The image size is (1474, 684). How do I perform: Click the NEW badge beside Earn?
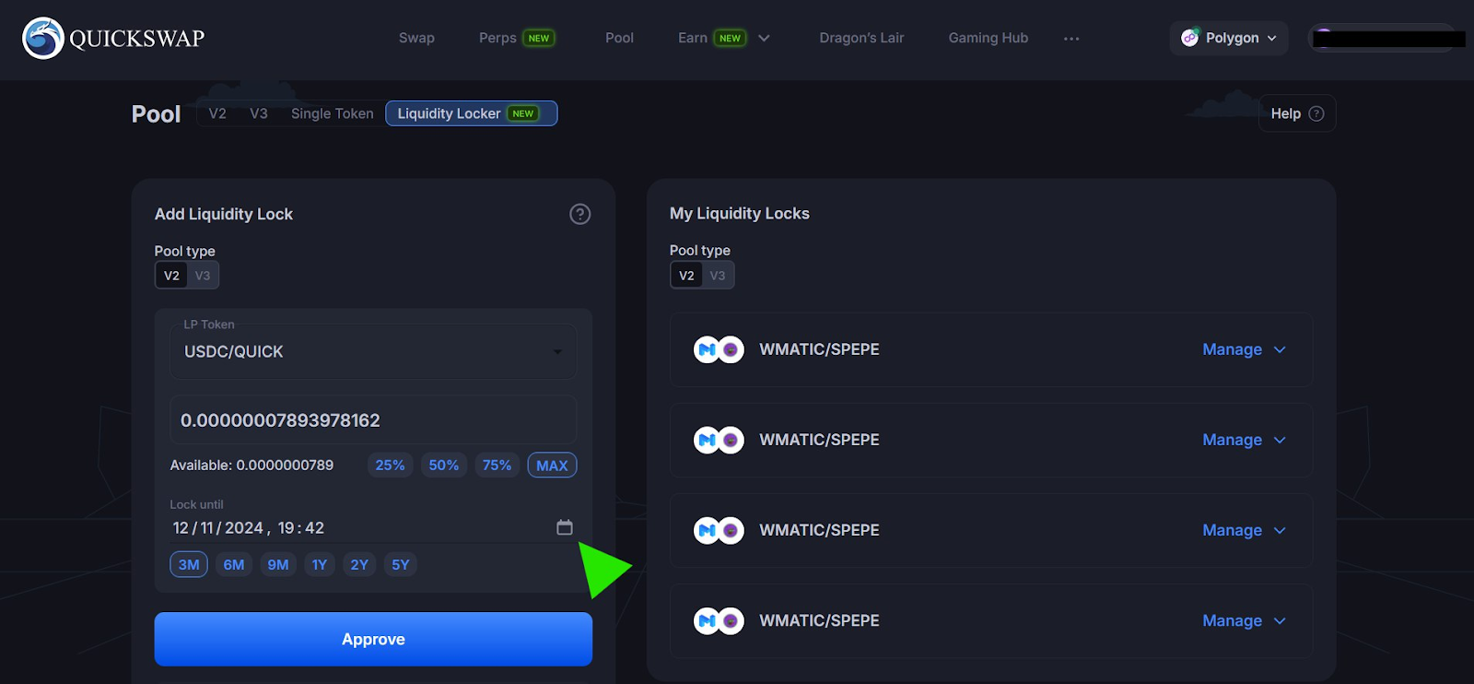(731, 38)
